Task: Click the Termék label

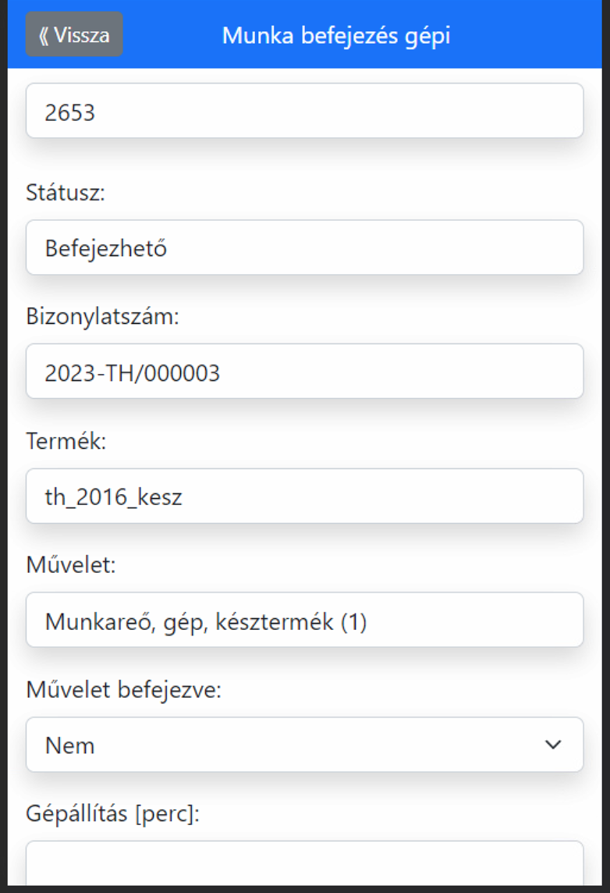Action: tap(66, 441)
